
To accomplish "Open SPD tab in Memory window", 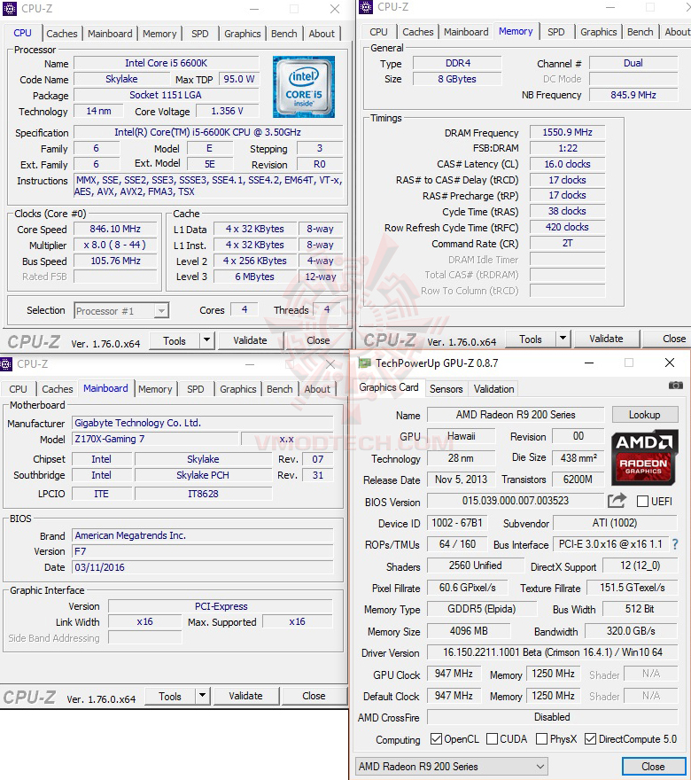I will [555, 32].
